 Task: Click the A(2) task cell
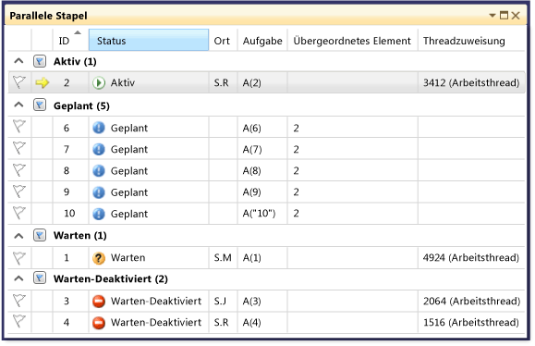pos(262,82)
